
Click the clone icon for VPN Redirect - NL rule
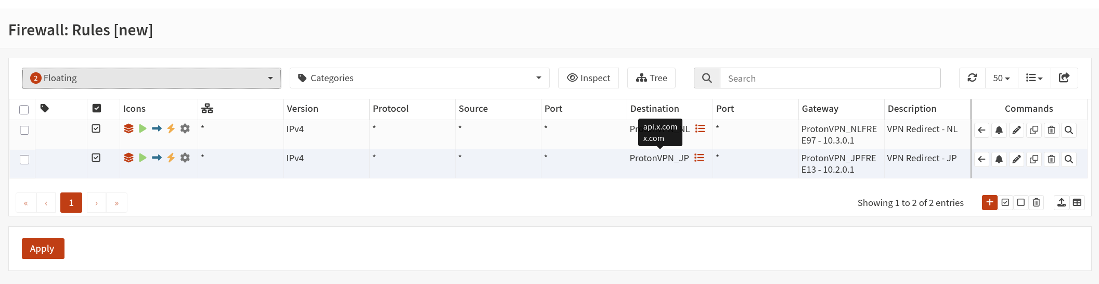click(x=1034, y=130)
